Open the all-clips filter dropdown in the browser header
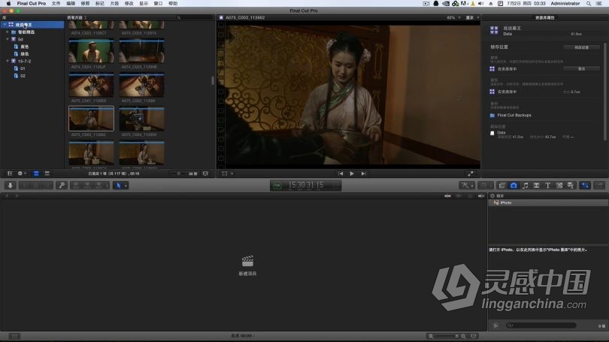The height and width of the screenshot is (342, 609). coord(77,17)
